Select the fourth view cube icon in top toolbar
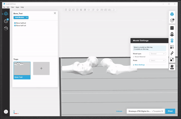 pos(77,10)
